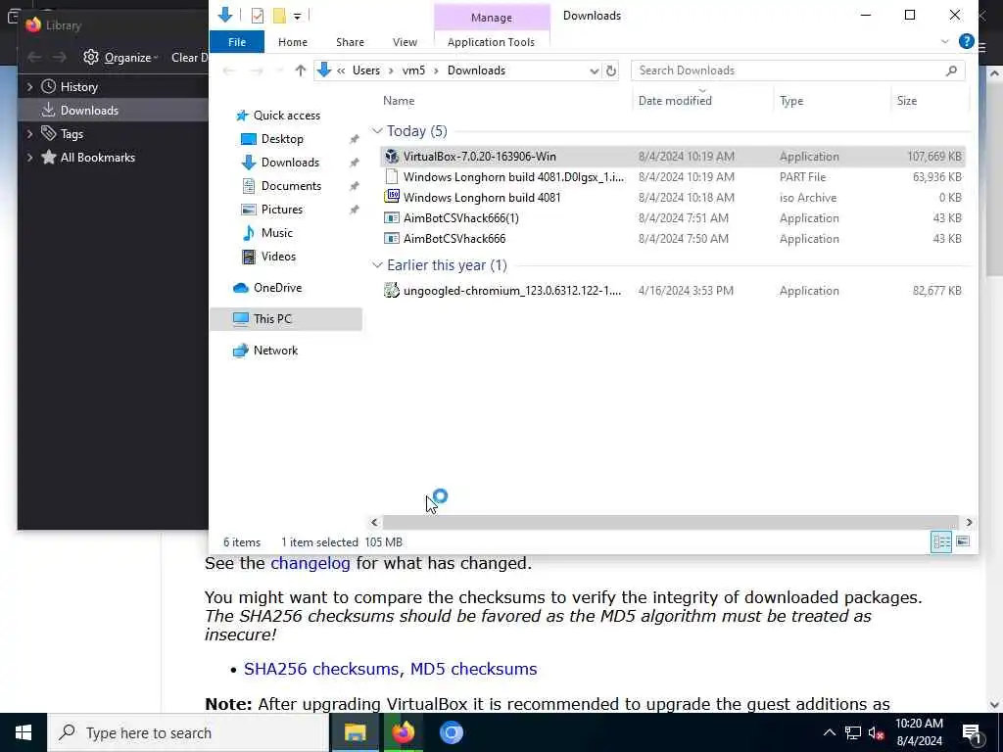
Task: Open Quick access in navigation pane
Action: coord(286,116)
